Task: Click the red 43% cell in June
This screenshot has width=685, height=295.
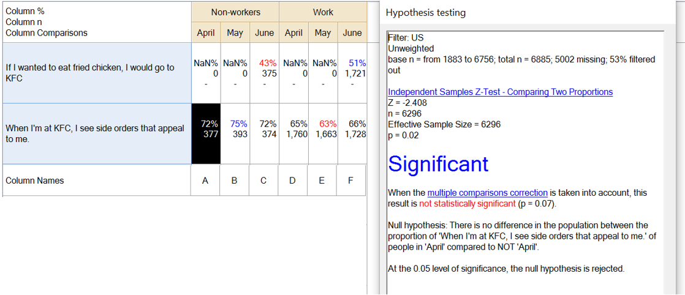Action: point(264,73)
